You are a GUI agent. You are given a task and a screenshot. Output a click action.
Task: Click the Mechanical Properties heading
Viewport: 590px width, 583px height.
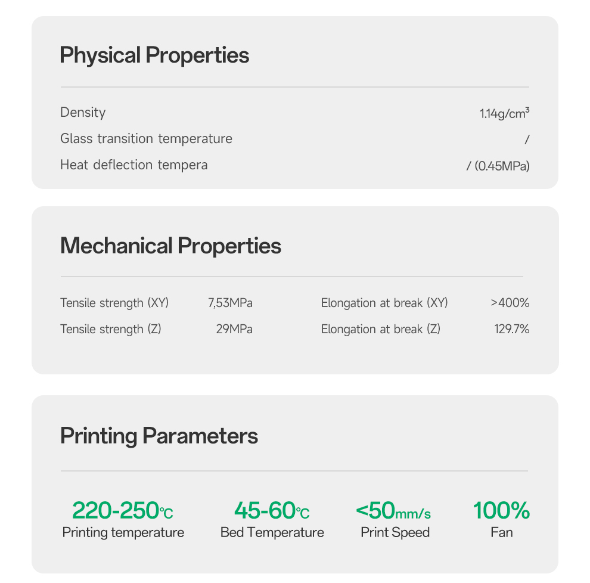tap(170, 246)
